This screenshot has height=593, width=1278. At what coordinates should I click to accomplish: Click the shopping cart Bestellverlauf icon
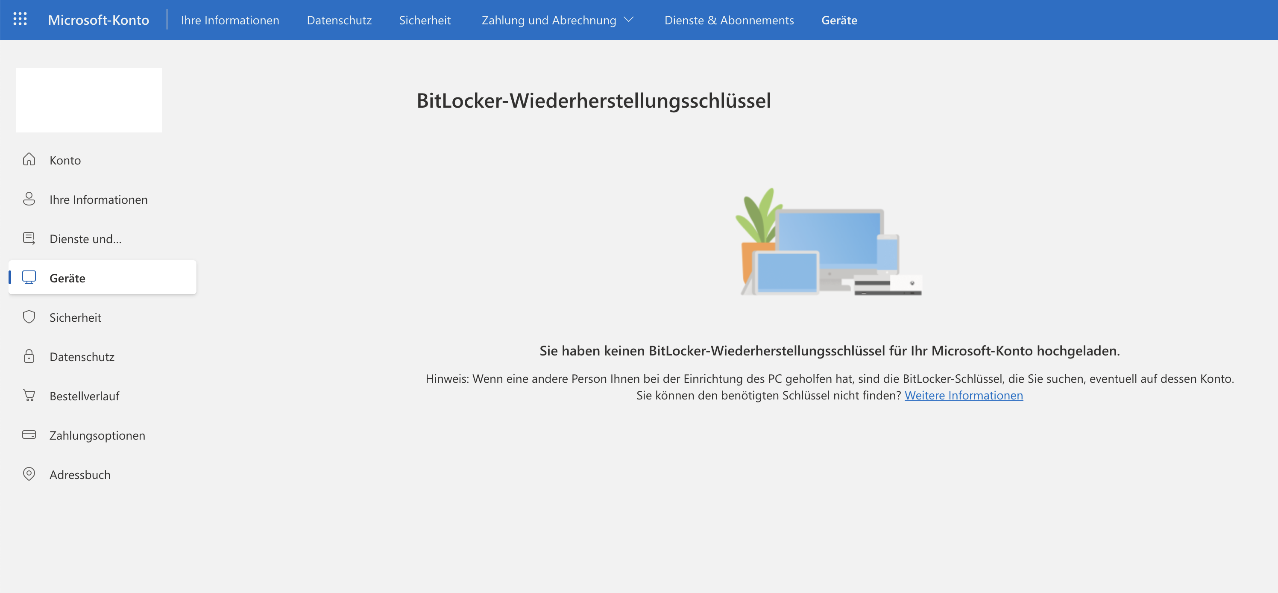(29, 396)
